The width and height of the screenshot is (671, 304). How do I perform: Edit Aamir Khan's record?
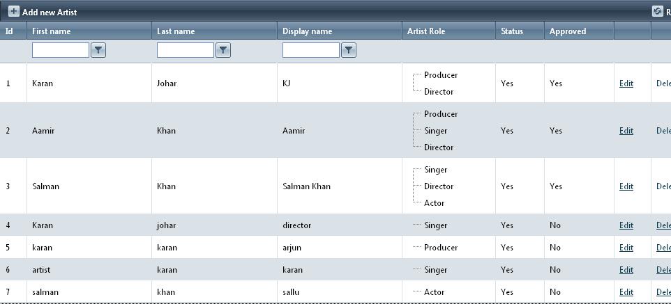(x=626, y=131)
